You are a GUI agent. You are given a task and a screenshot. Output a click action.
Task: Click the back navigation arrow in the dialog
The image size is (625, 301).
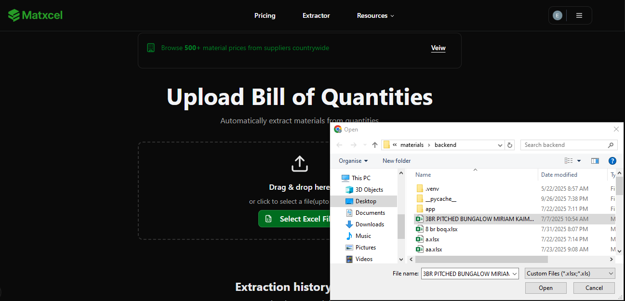pos(339,144)
